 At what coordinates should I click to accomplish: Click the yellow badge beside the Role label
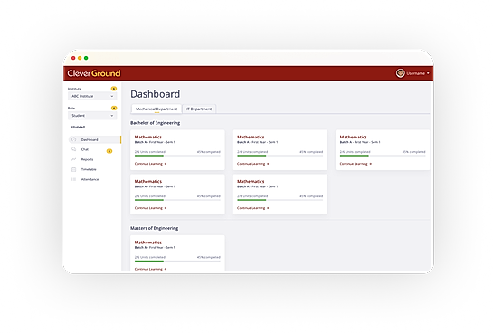click(x=114, y=109)
